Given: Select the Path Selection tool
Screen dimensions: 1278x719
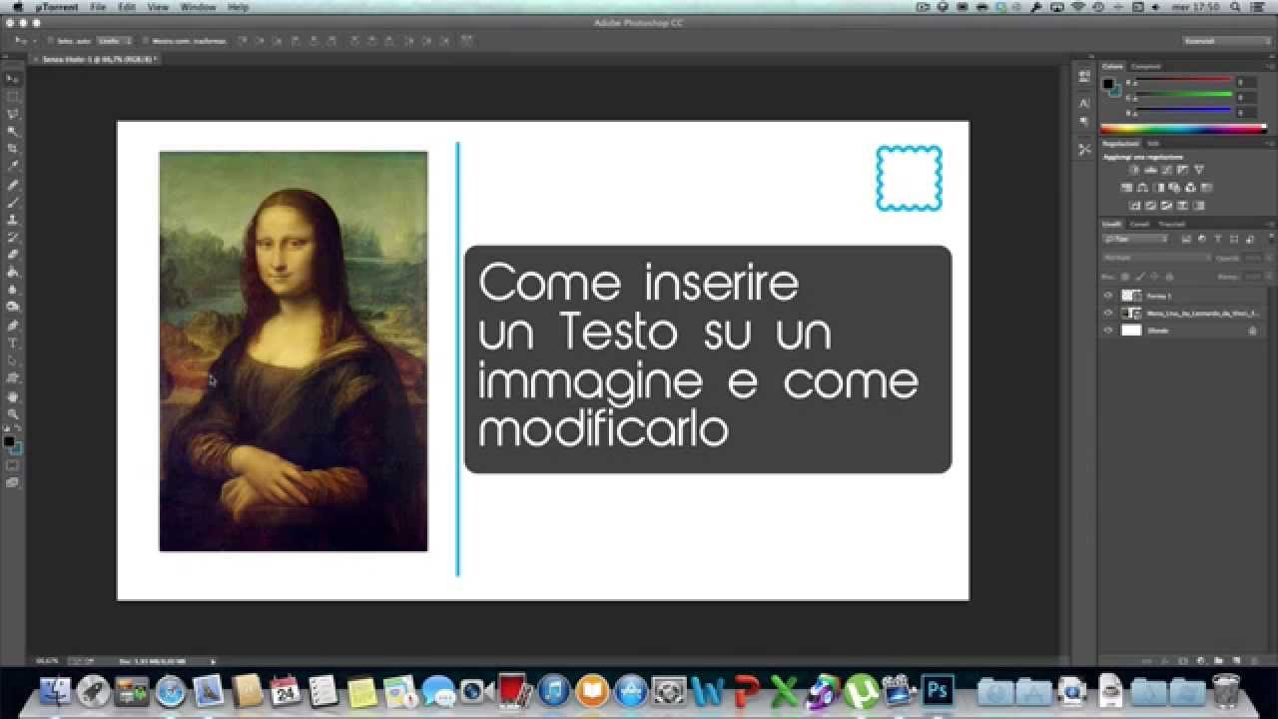Looking at the screenshot, I should click(x=13, y=360).
